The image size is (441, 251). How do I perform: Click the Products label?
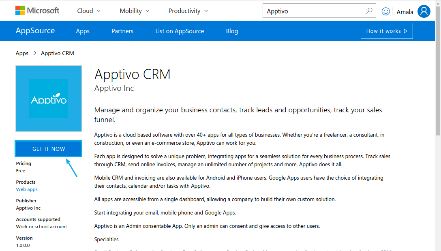coord(26,182)
